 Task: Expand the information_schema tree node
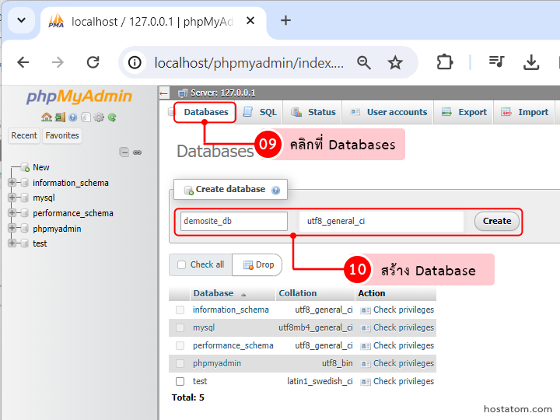coord(12,183)
